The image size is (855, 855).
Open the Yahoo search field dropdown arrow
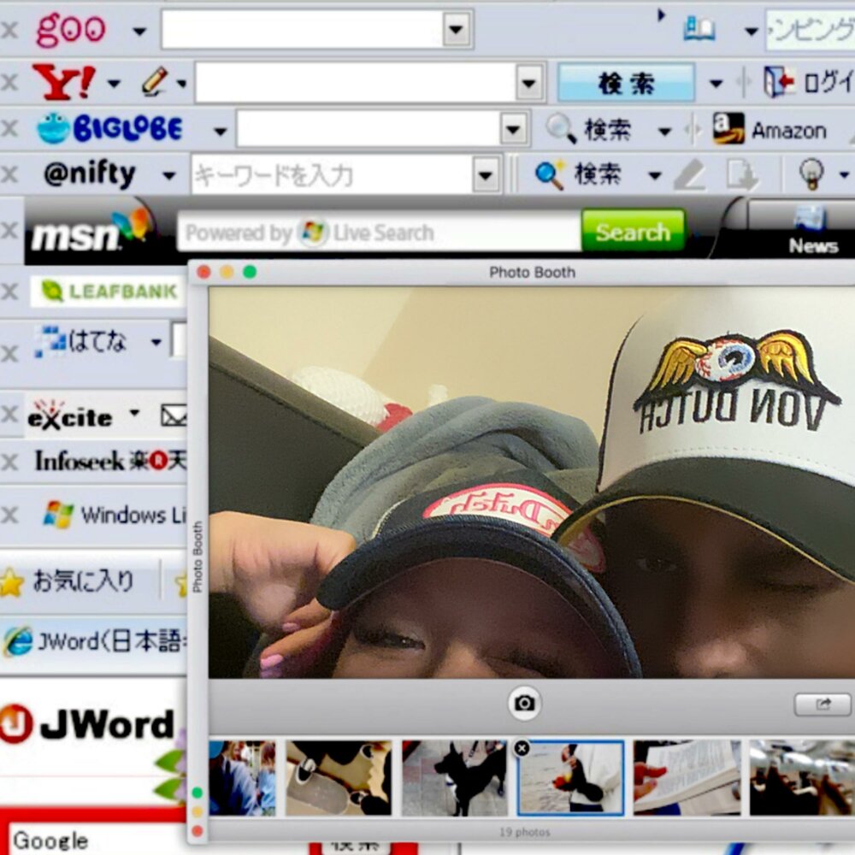click(x=529, y=83)
